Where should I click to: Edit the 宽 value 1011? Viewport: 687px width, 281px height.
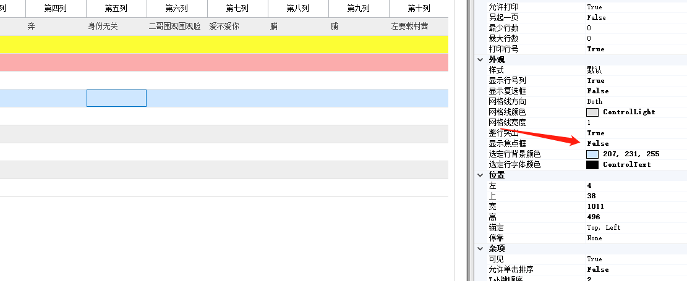595,207
